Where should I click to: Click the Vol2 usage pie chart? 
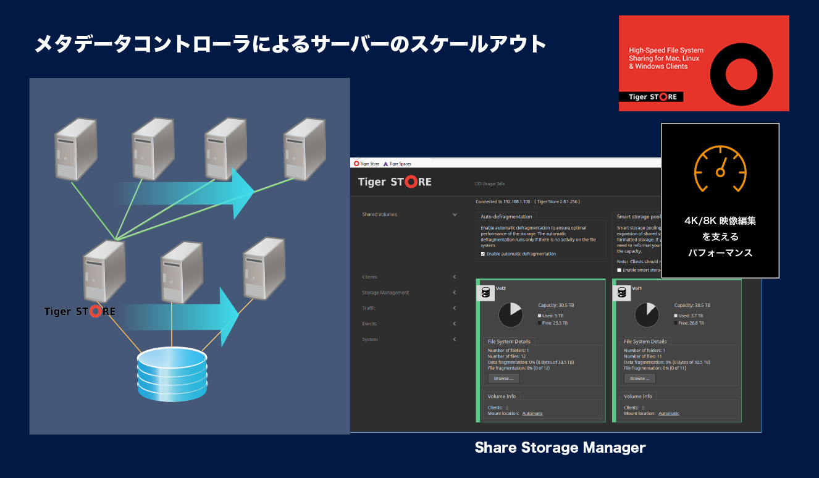[x=511, y=314]
